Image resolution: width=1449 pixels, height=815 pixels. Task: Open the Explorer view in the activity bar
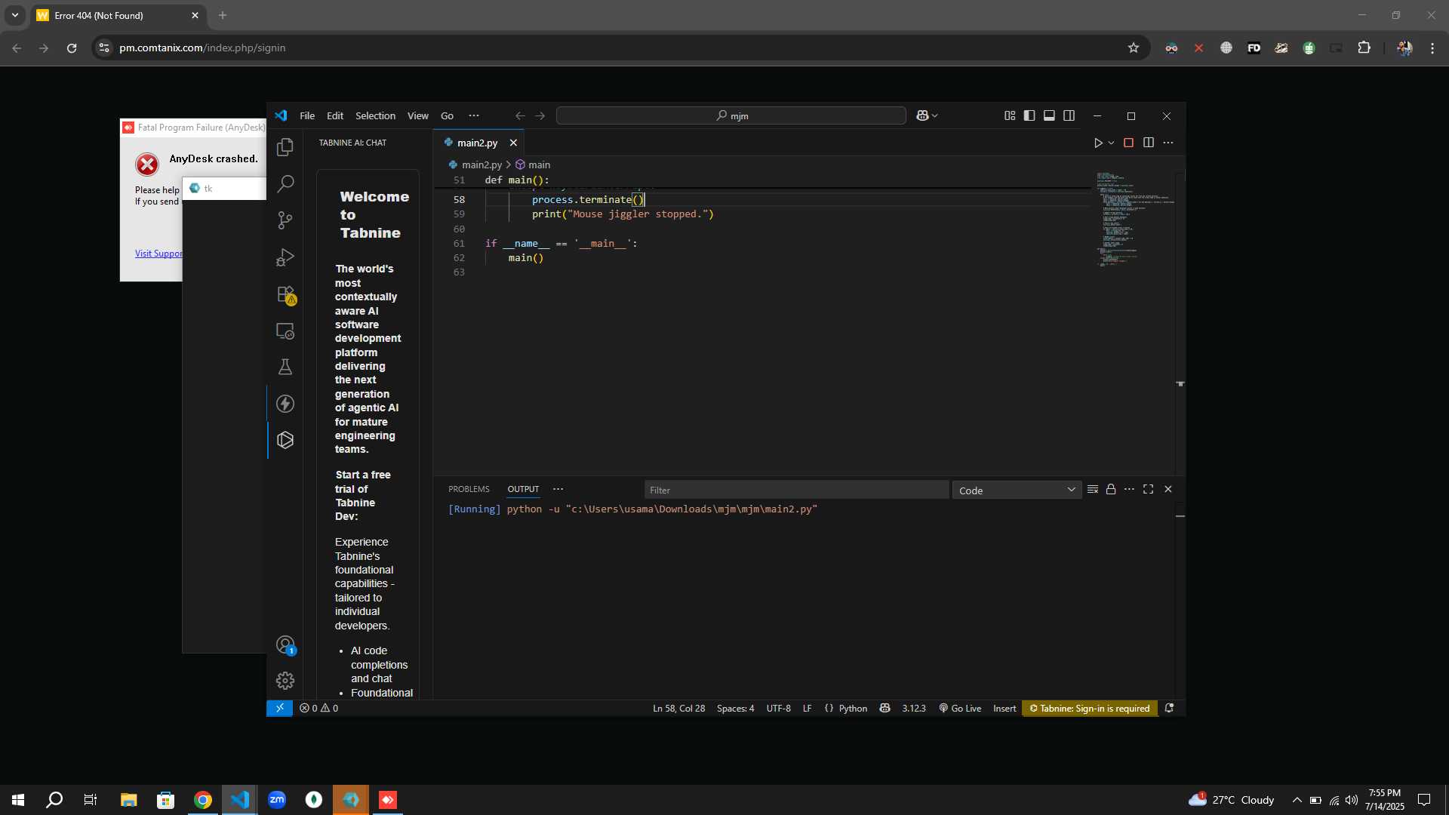click(285, 147)
